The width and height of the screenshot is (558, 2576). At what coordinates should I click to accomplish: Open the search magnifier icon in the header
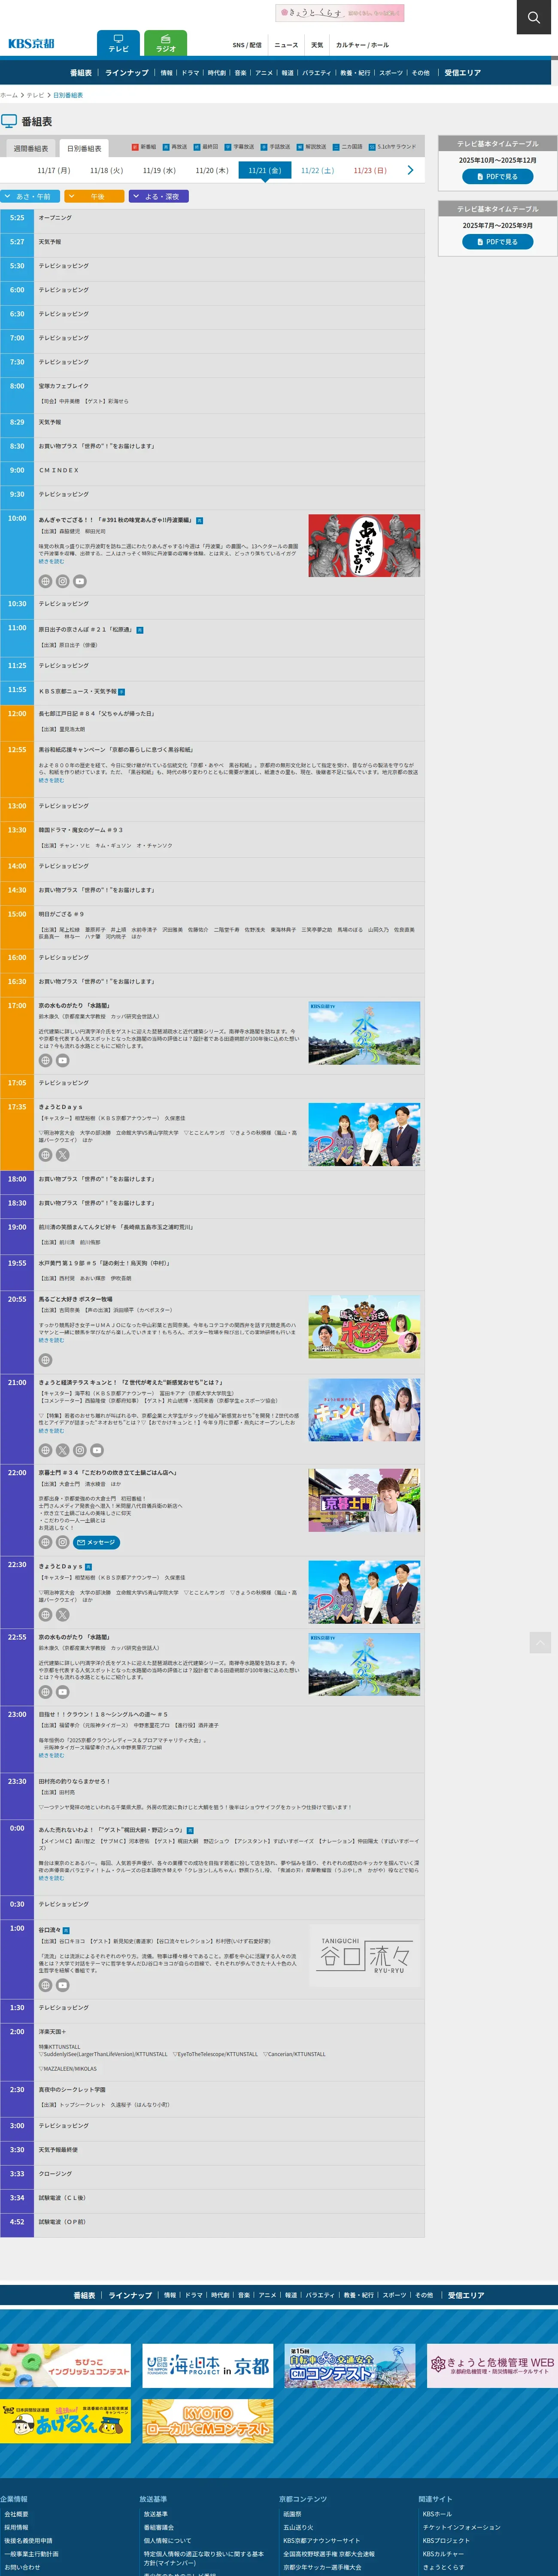tap(534, 17)
